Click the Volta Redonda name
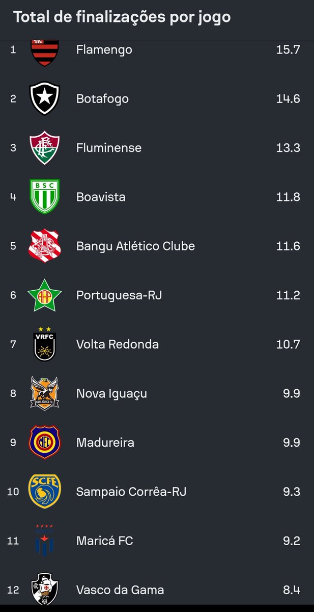 click(x=118, y=344)
